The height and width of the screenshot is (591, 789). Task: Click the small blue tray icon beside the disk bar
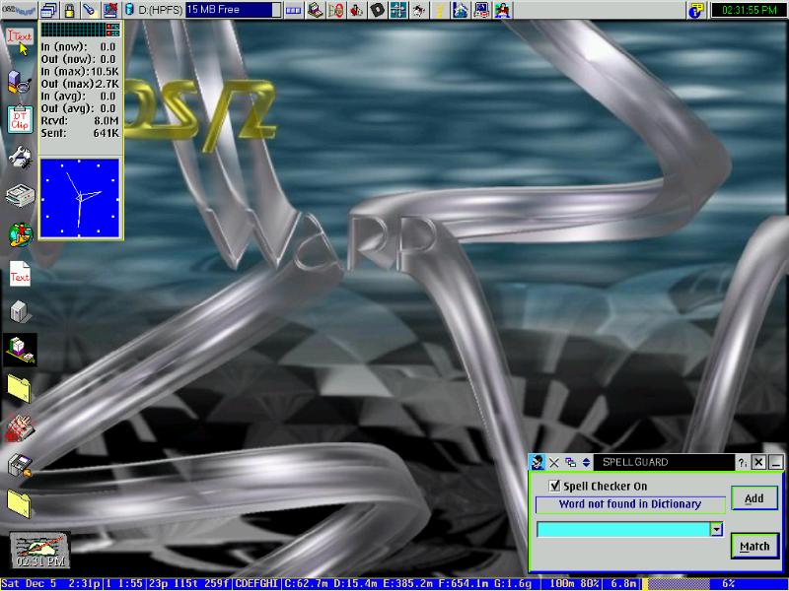pyautogui.click(x=293, y=10)
